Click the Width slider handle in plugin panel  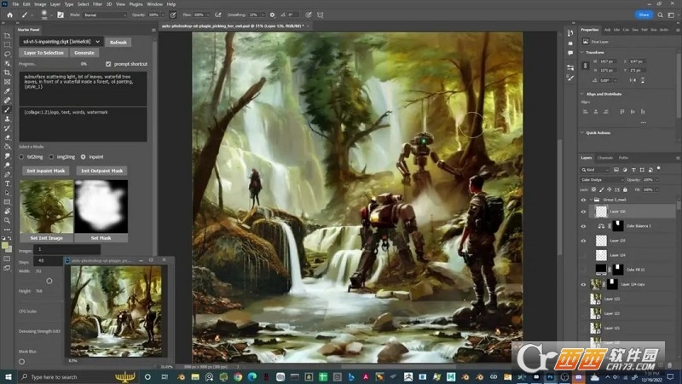(49, 282)
